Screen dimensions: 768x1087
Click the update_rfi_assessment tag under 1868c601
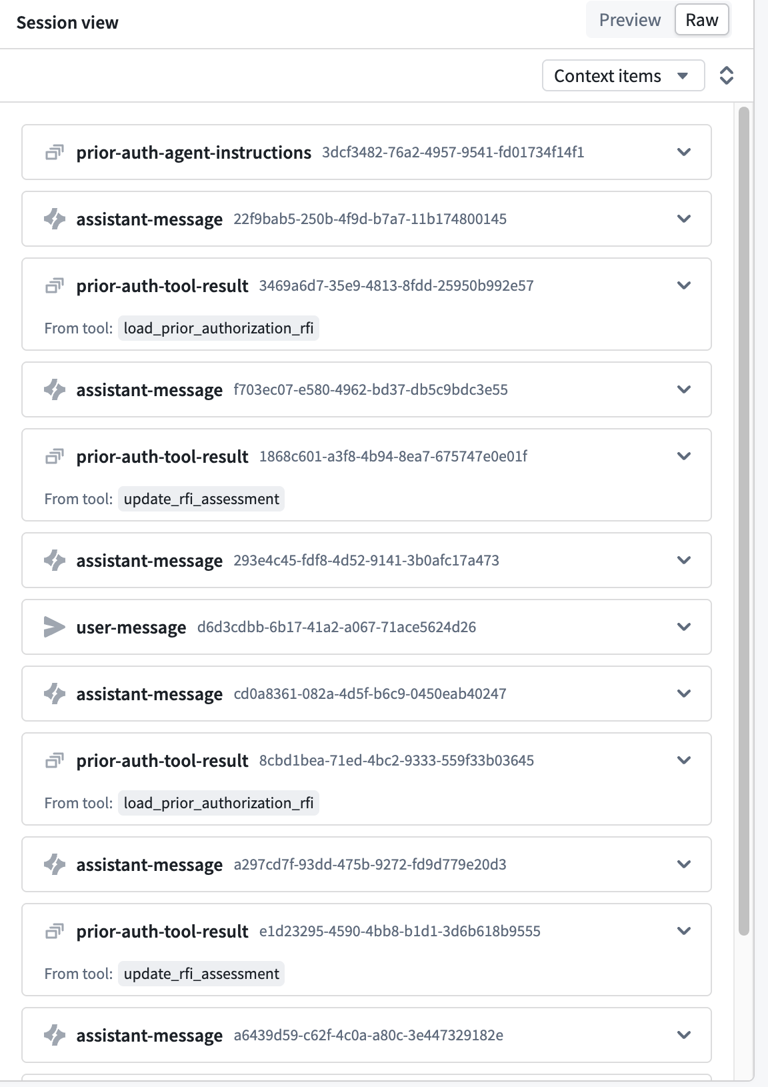pyautogui.click(x=201, y=499)
